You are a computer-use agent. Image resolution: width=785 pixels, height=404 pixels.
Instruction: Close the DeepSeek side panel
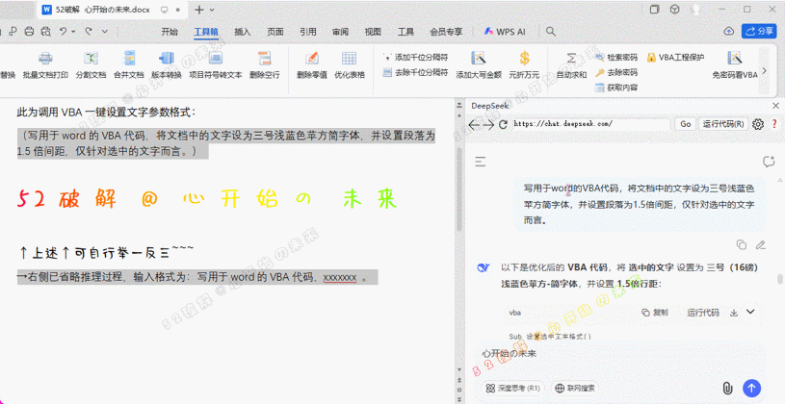coord(775,106)
